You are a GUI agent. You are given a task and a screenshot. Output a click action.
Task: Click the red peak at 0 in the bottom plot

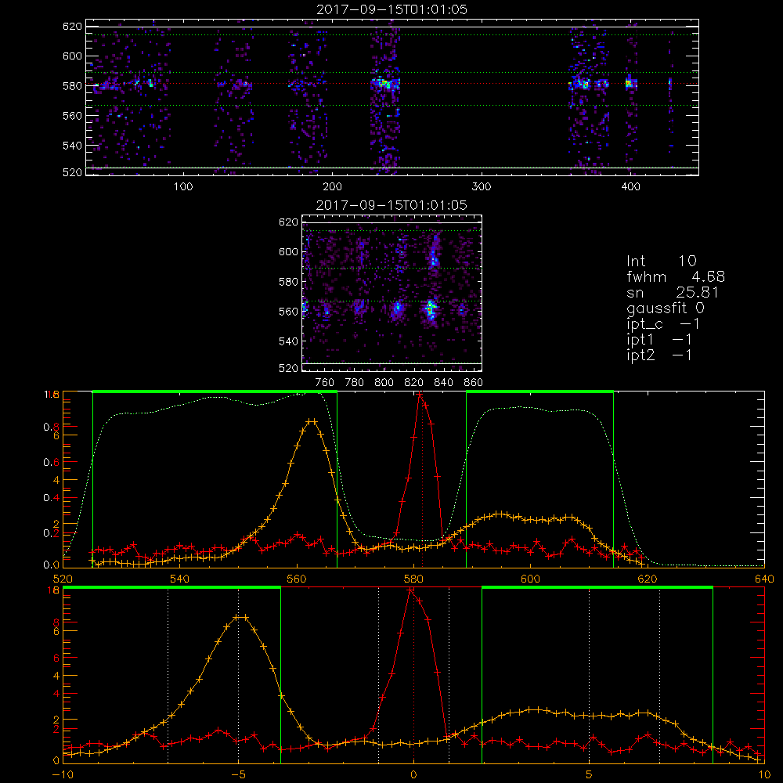[411, 590]
